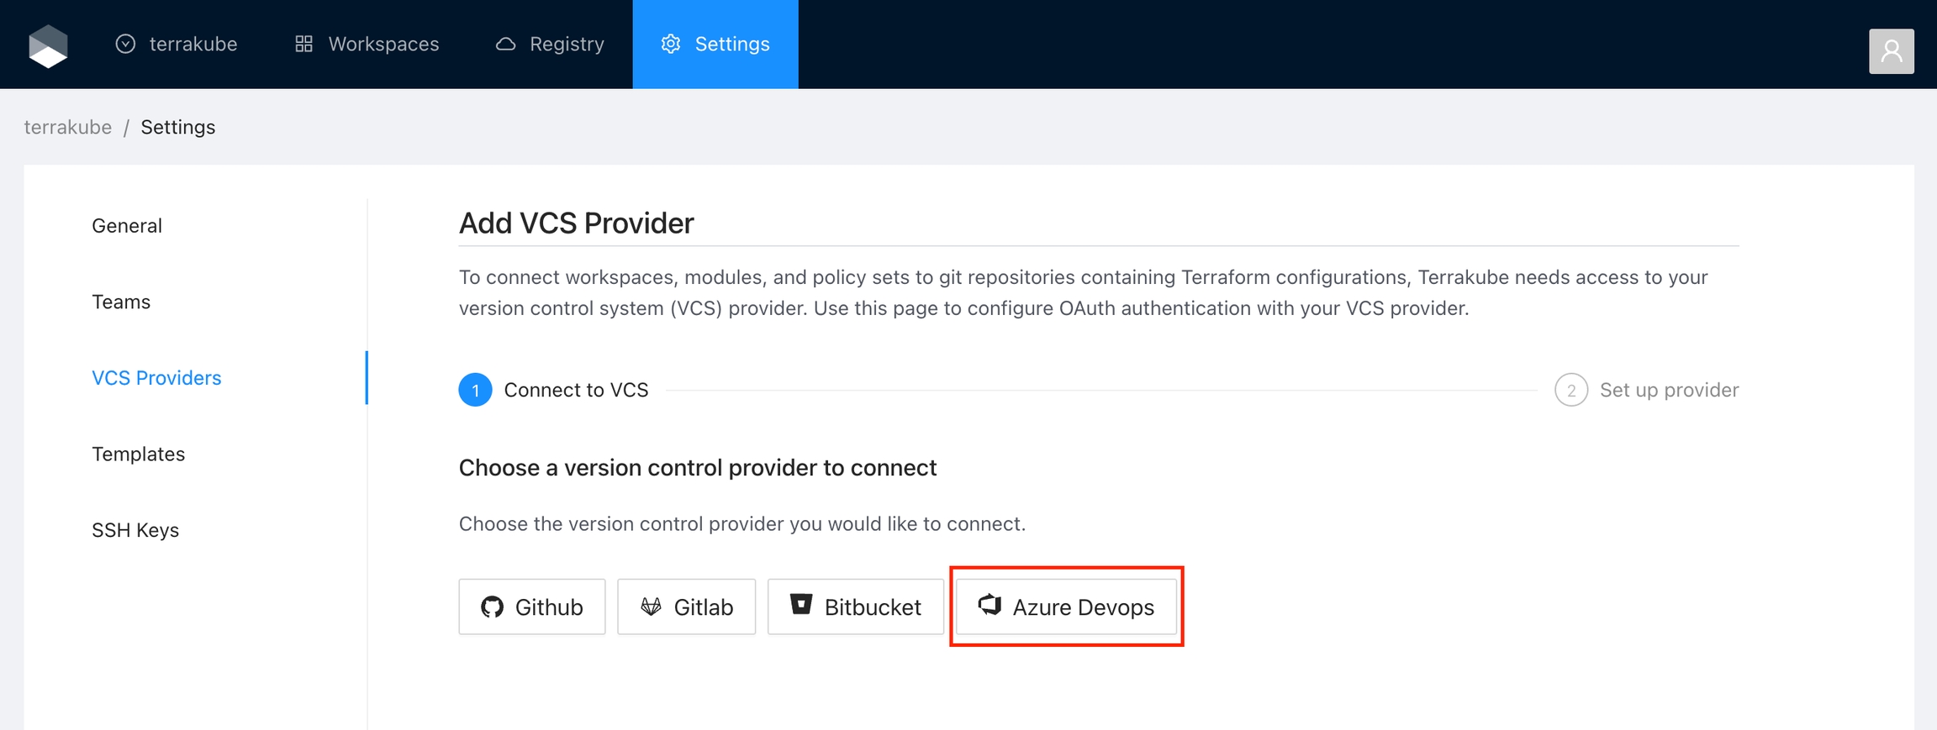This screenshot has width=1937, height=730.
Task: Select VCS Providers in sidebar
Action: pyautogui.click(x=156, y=378)
